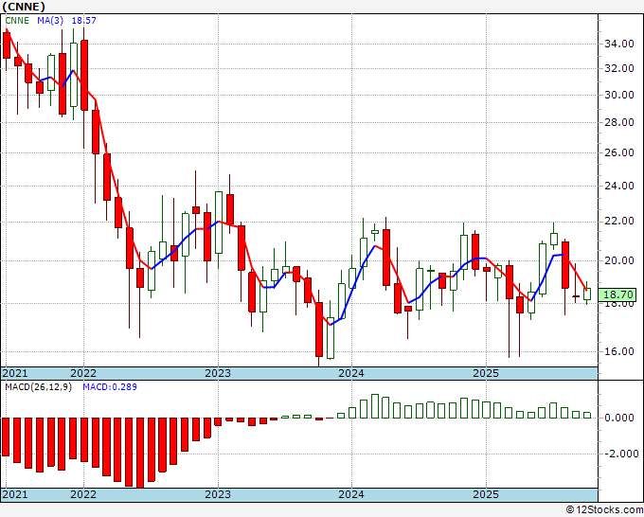Select 2023 on the MACD panel timeline
This screenshot has height=517, width=644.
pyautogui.click(x=218, y=494)
